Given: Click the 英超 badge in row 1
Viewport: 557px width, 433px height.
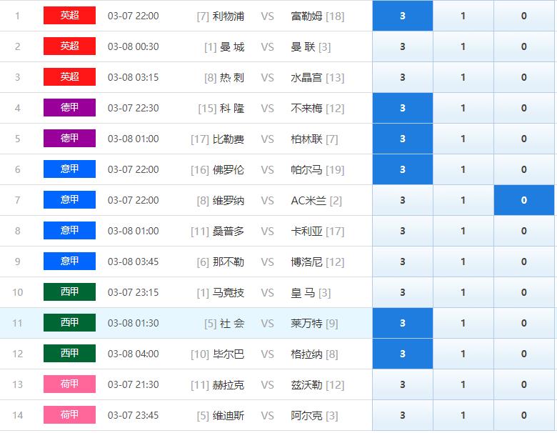Looking at the screenshot, I should (70, 15).
